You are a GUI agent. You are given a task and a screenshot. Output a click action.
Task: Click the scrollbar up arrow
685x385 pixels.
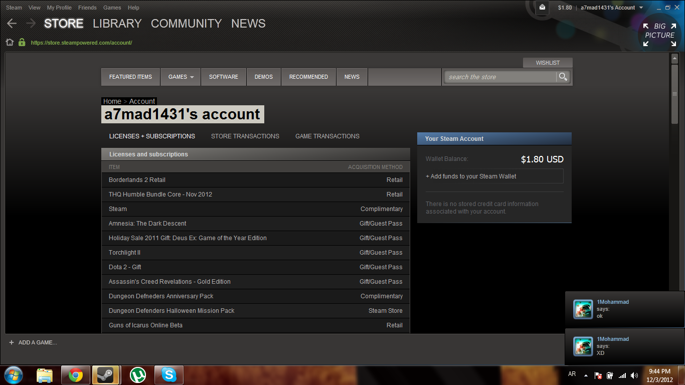[x=674, y=59]
